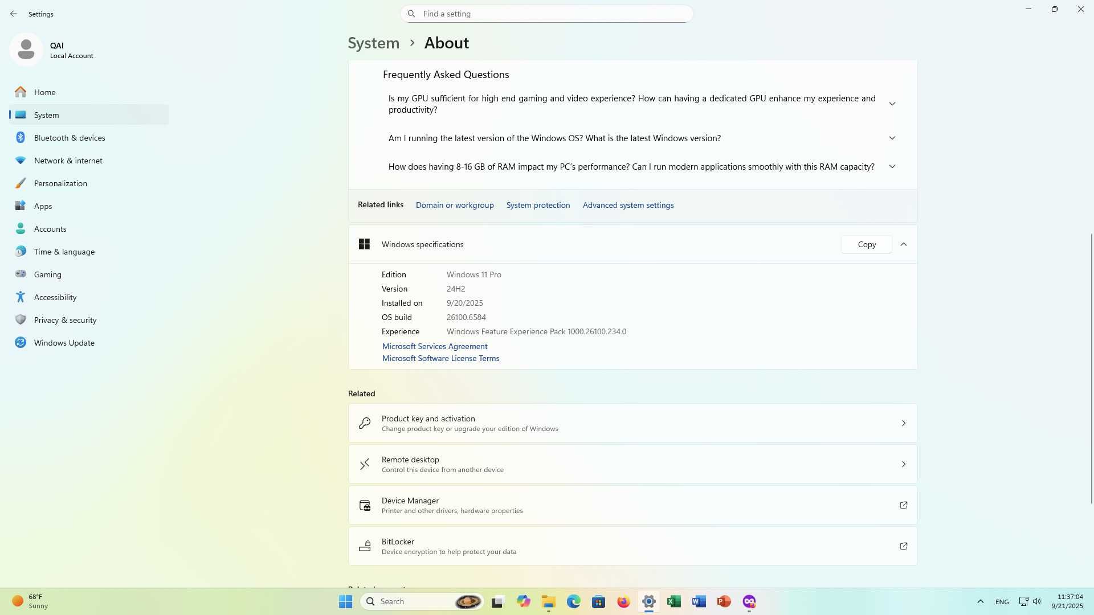Open Domain or workgroup link
This screenshot has width=1094, height=615.
pyautogui.click(x=455, y=205)
